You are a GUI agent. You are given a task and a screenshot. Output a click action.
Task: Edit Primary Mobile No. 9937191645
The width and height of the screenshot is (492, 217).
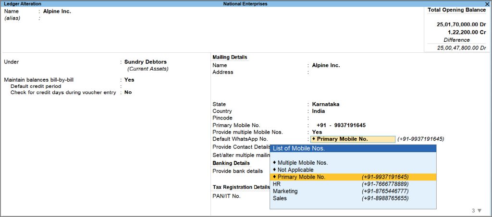pyautogui.click(x=350, y=125)
